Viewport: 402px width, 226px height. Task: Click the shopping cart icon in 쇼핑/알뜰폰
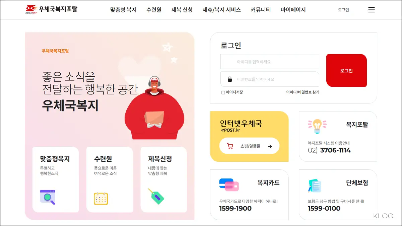point(230,146)
